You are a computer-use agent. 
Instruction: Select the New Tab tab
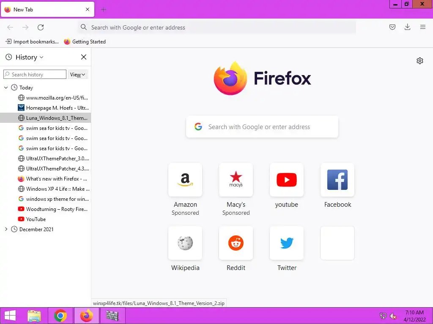[47, 9]
